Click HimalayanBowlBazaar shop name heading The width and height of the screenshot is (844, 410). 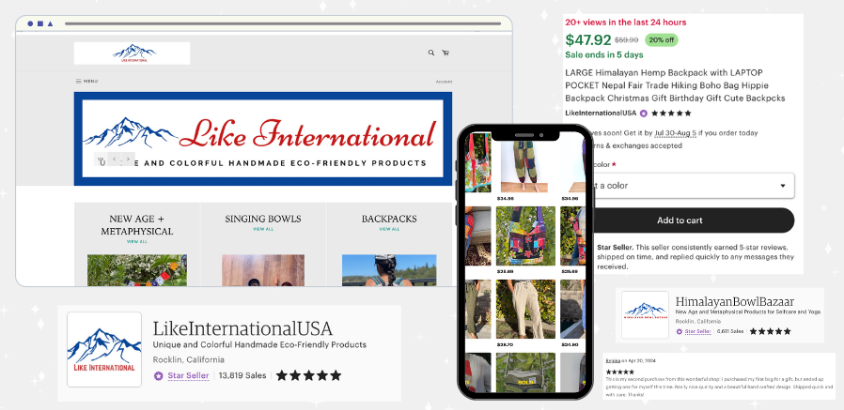point(735,301)
